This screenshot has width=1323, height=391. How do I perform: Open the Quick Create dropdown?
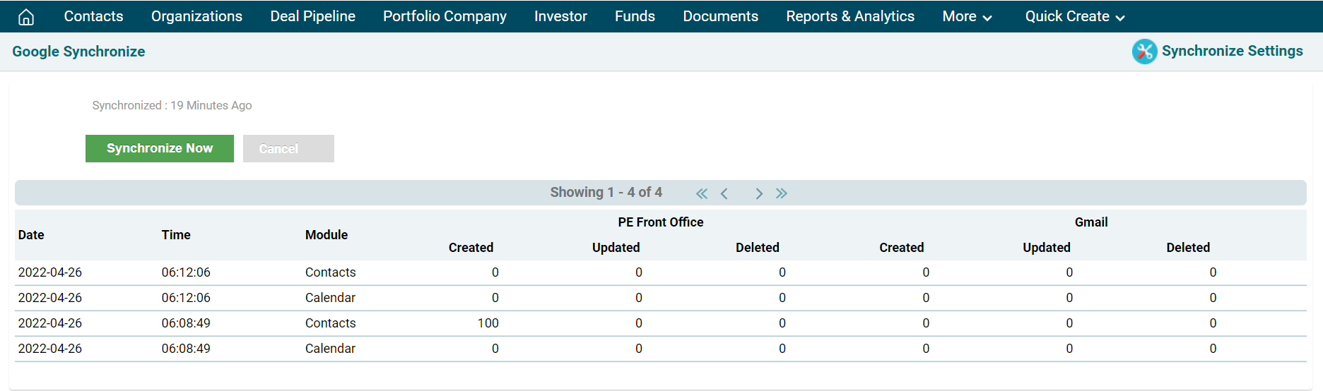pos(1074,17)
